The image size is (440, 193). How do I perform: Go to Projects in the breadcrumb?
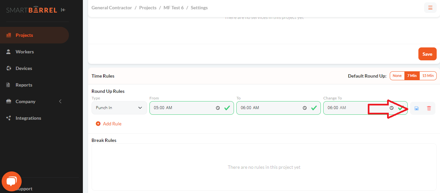148,7
